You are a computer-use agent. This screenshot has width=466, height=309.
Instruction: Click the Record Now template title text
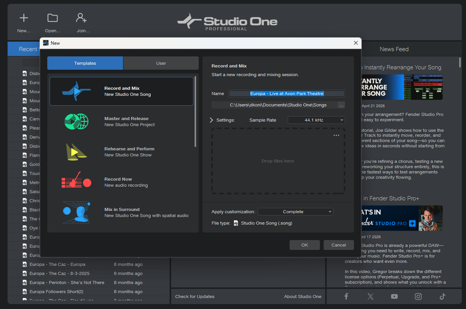click(x=118, y=179)
